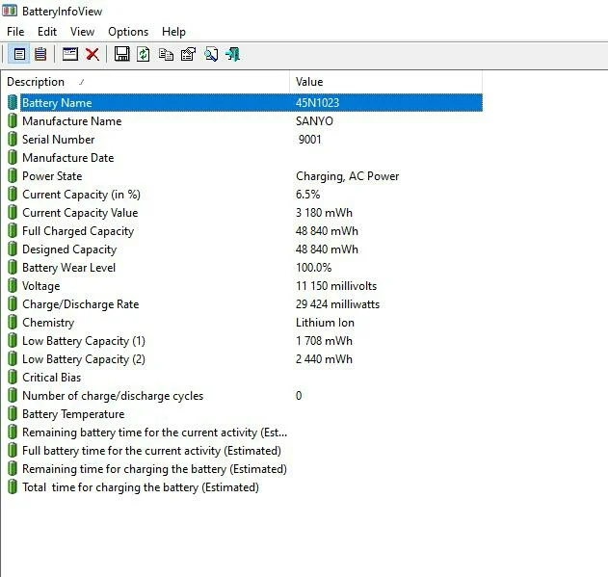Screen dimensions: 608x577
Task: Select the Manufacture Date row
Action: tap(245, 158)
